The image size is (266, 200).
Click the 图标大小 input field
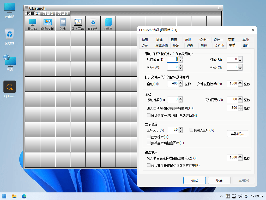(x=173, y=130)
